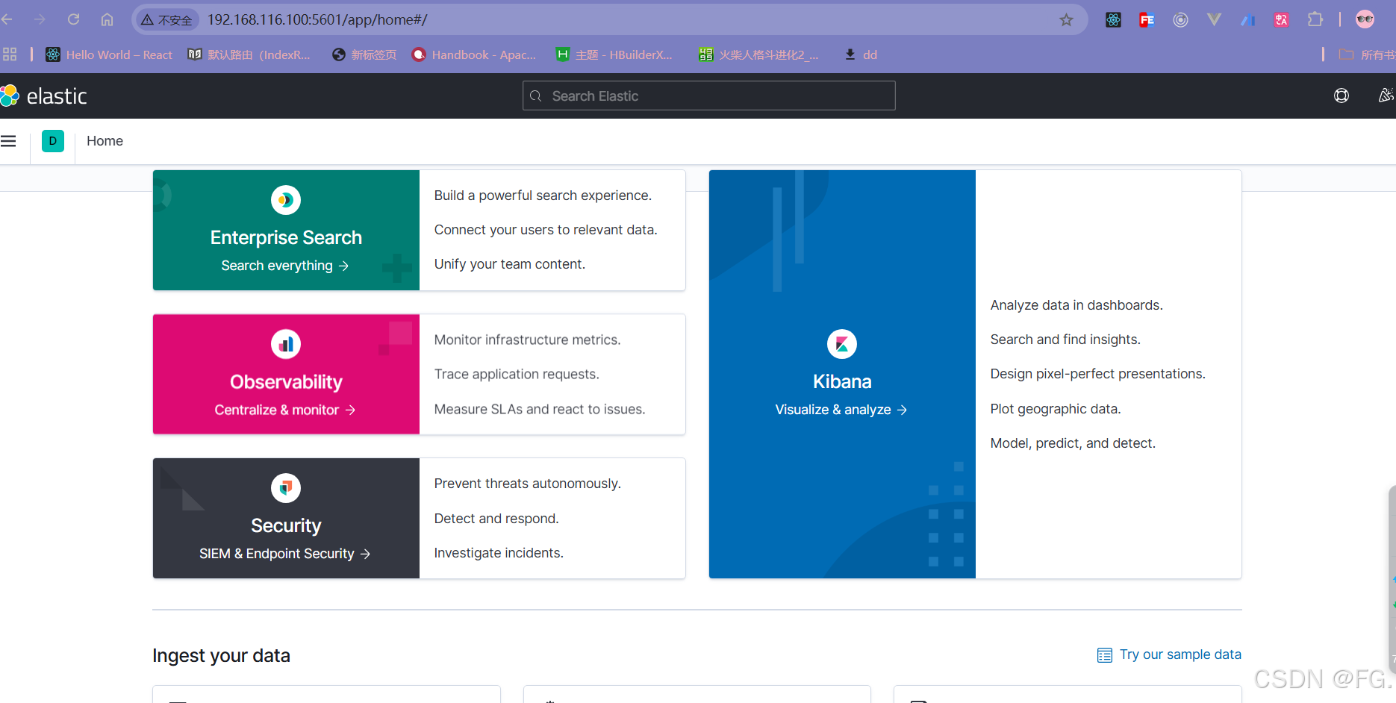Click 'Analyze data in dashboards.' text

click(x=1076, y=305)
